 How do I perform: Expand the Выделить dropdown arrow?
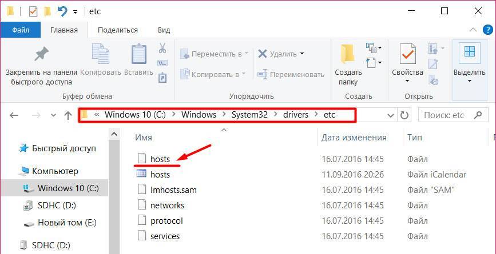tap(470, 81)
